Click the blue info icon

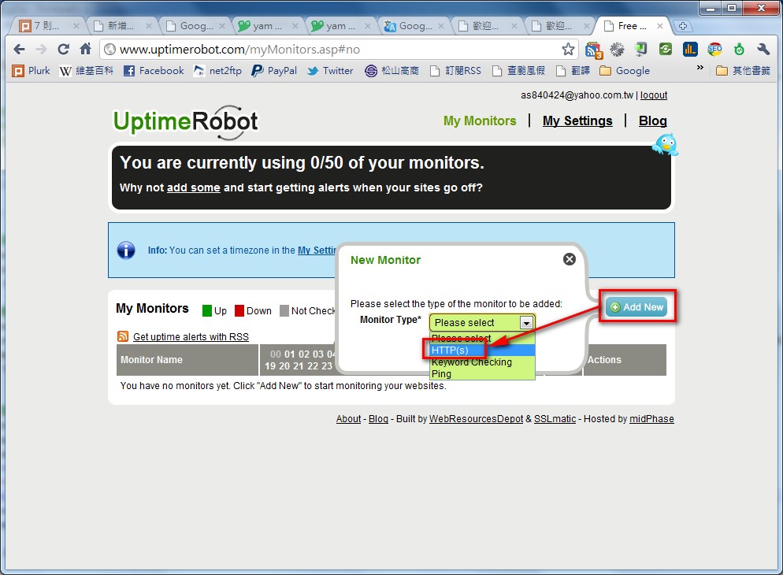pos(126,250)
